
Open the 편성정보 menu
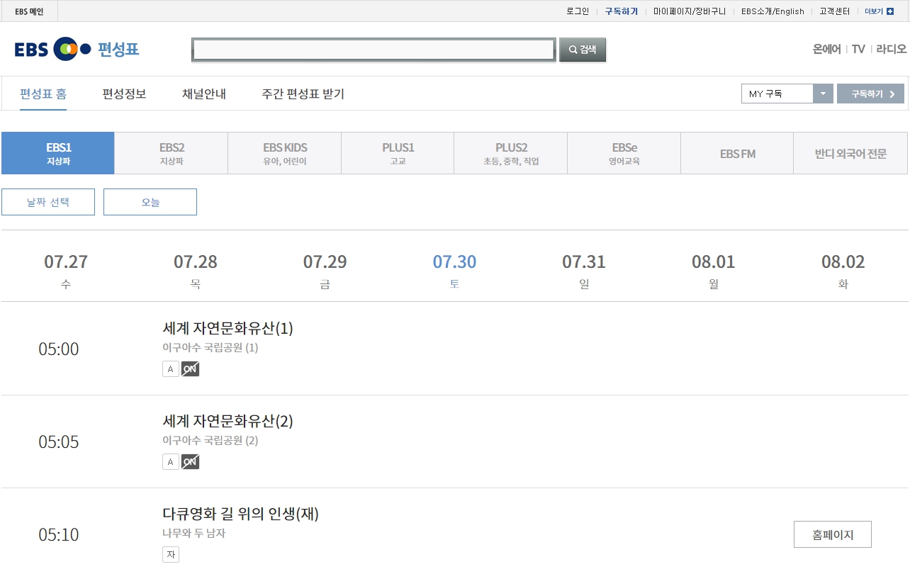[x=124, y=94]
